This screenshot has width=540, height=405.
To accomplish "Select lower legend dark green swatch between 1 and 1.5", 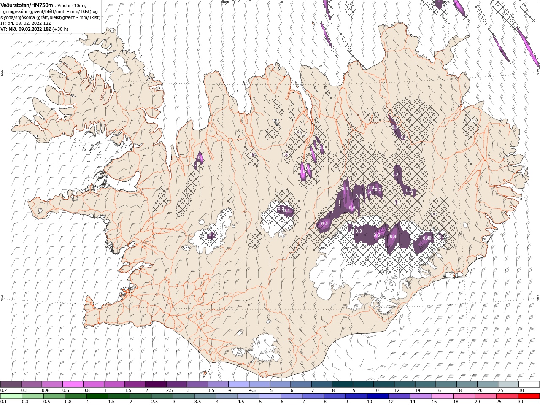I will tap(97, 396).
